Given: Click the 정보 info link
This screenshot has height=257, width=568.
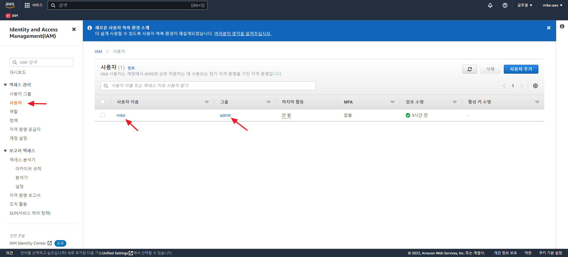Looking at the screenshot, I should tap(131, 68).
